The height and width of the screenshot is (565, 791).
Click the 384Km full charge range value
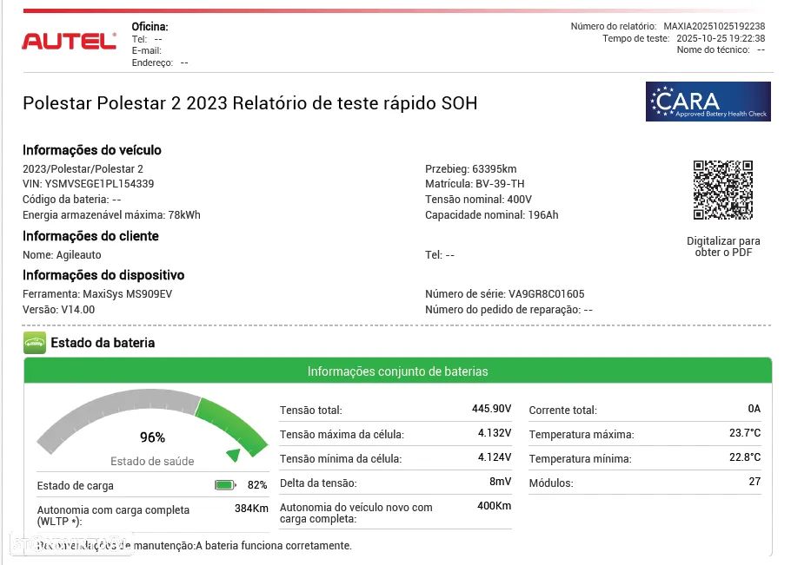[251, 508]
